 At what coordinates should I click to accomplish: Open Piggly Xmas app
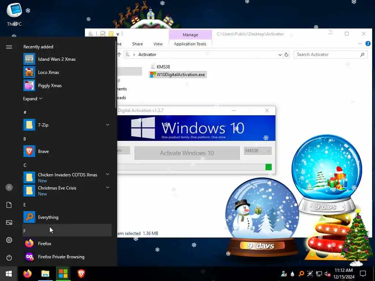[67, 85]
